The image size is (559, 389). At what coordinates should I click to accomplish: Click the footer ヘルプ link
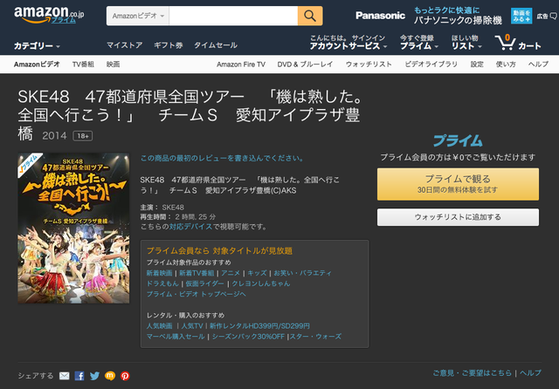pos(530,373)
